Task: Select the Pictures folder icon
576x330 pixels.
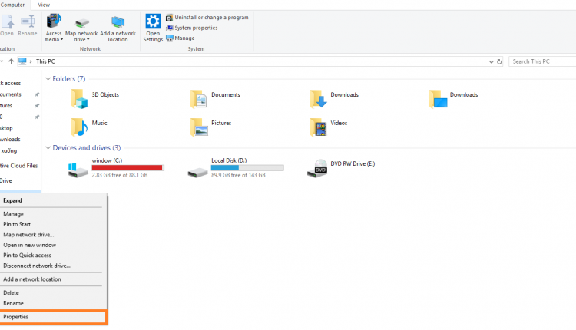Action: tap(199, 127)
